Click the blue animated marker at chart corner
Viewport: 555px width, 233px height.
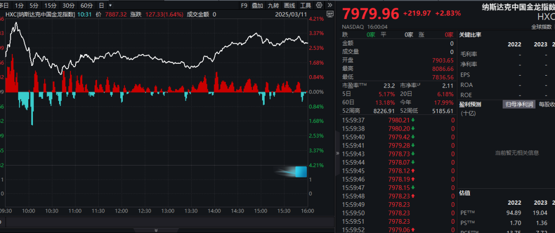pos(301,172)
